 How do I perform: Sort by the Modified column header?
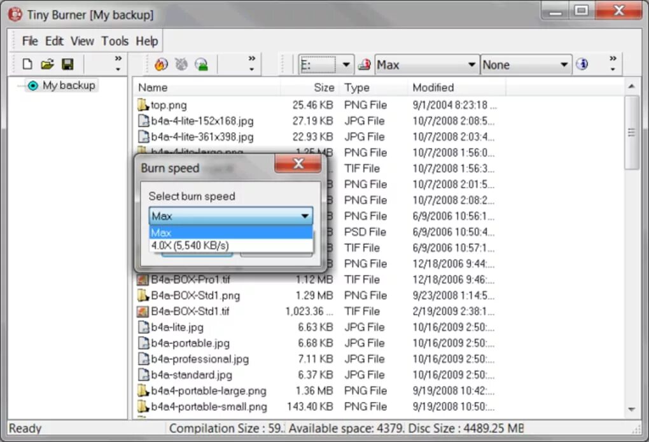pos(457,88)
